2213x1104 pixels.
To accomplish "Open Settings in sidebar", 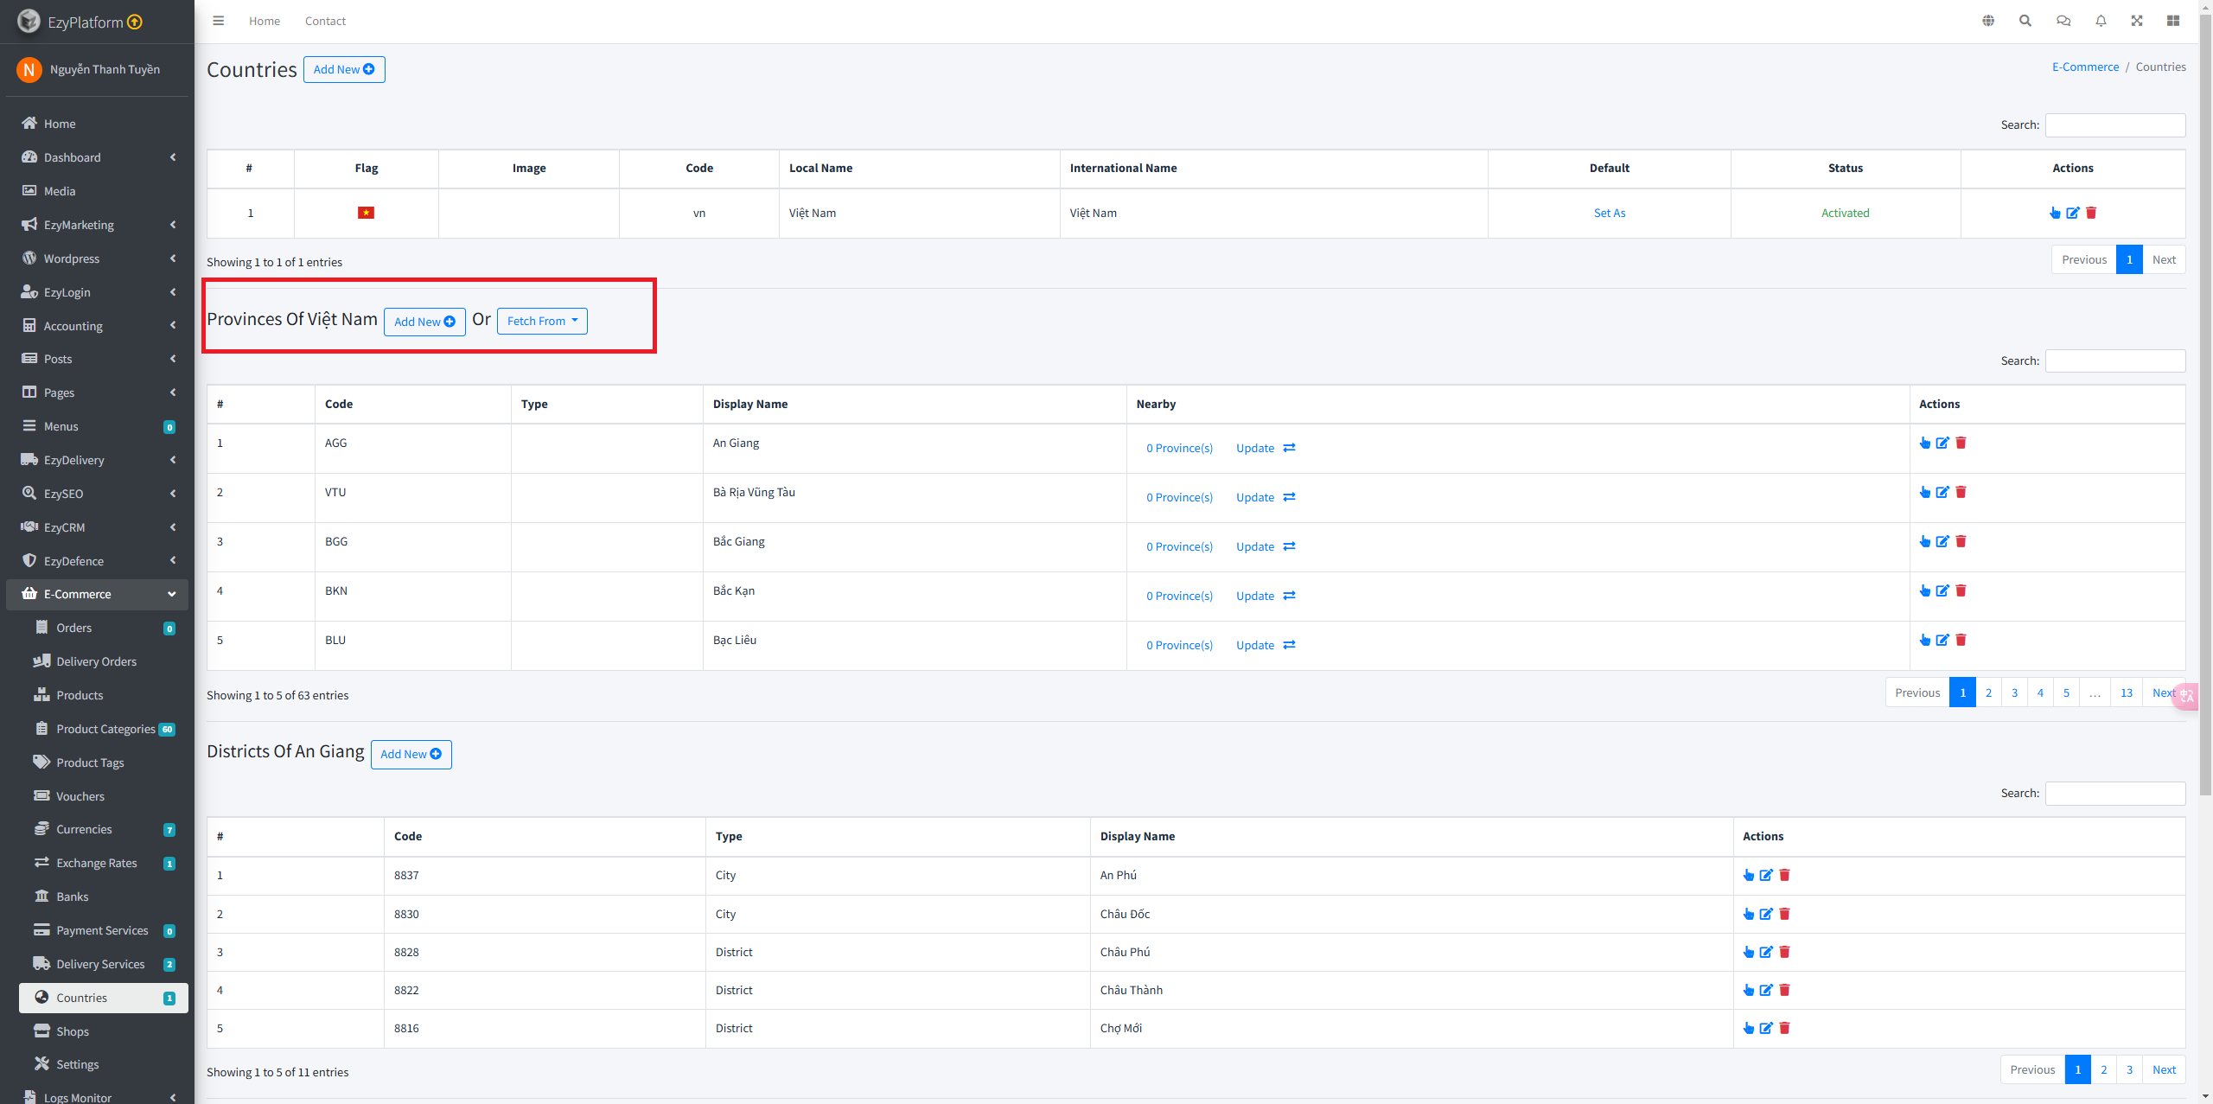I will tap(104, 1064).
